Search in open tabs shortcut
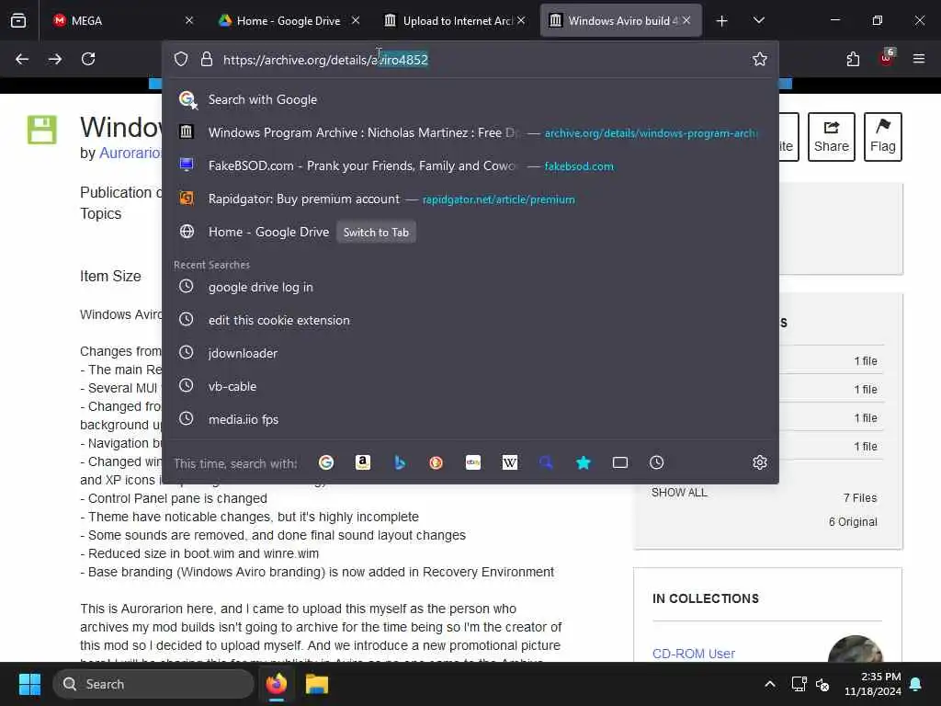Viewport: 941px width, 706px height. pos(620,463)
